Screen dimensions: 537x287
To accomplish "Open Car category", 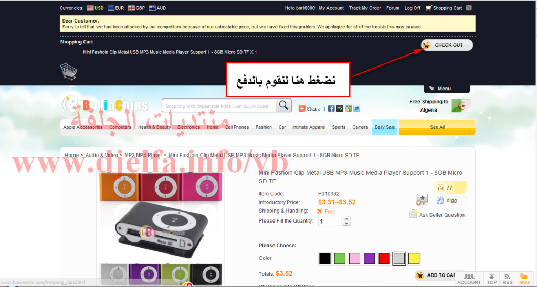I will click(282, 127).
